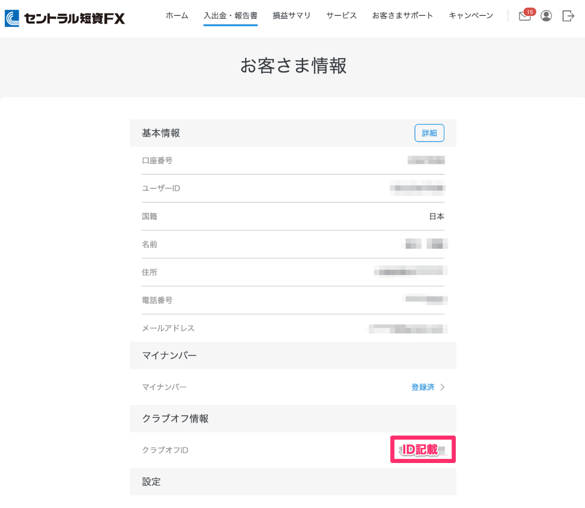This screenshot has width=585, height=508.
Task: View the キャンペーン page
Action: tap(470, 16)
